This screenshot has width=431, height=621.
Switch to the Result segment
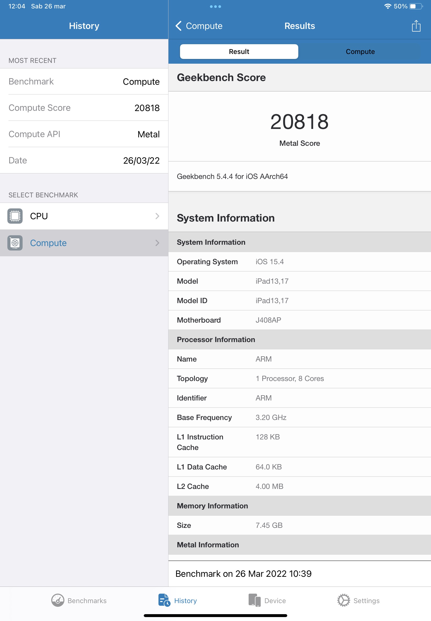point(239,52)
